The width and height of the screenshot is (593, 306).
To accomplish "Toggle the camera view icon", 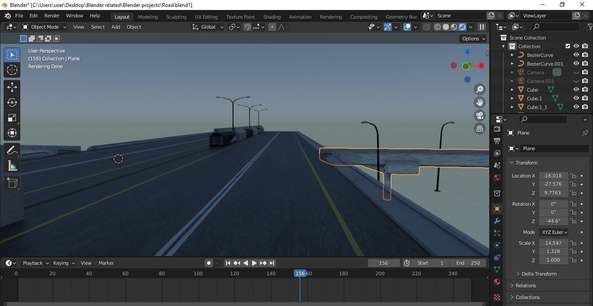I will 480,115.
